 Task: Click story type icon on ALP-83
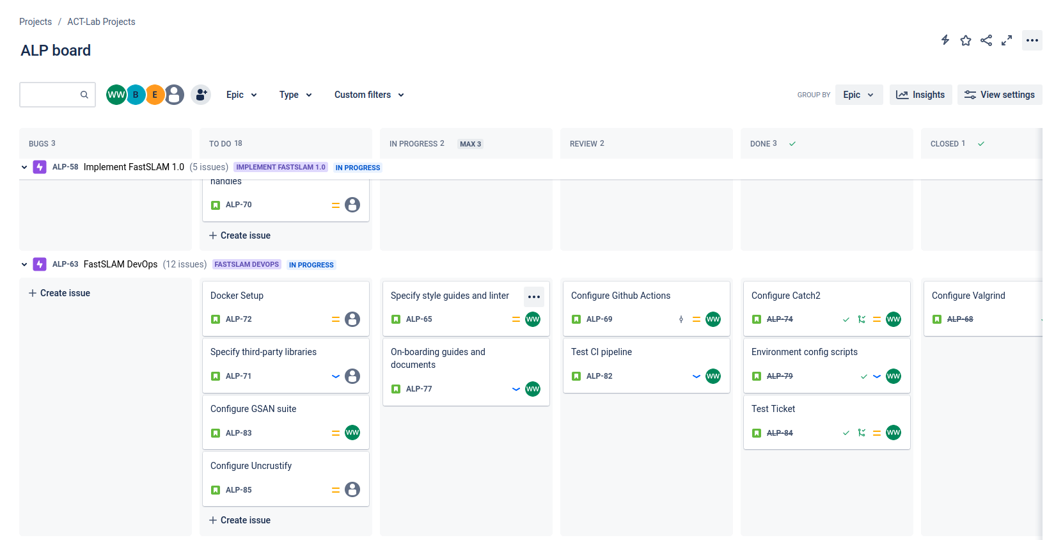216,433
